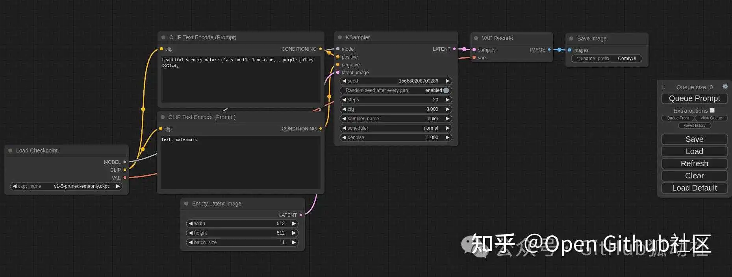Click the VAE output socket on Load Checkpoint
The image size is (732, 277).
(x=125, y=178)
